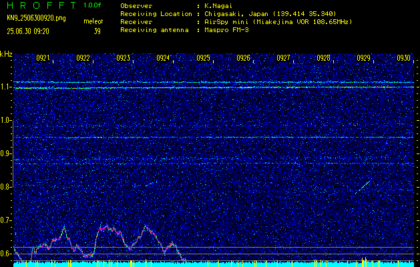
Task: Click the version number 1.00f
Action: tap(92, 5)
